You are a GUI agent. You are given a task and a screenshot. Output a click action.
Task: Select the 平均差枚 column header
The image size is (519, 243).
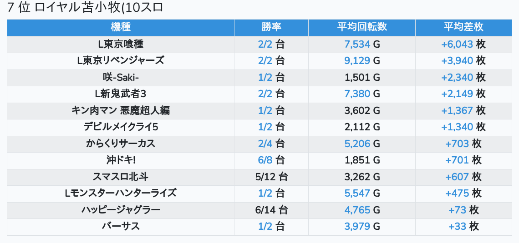point(463,27)
